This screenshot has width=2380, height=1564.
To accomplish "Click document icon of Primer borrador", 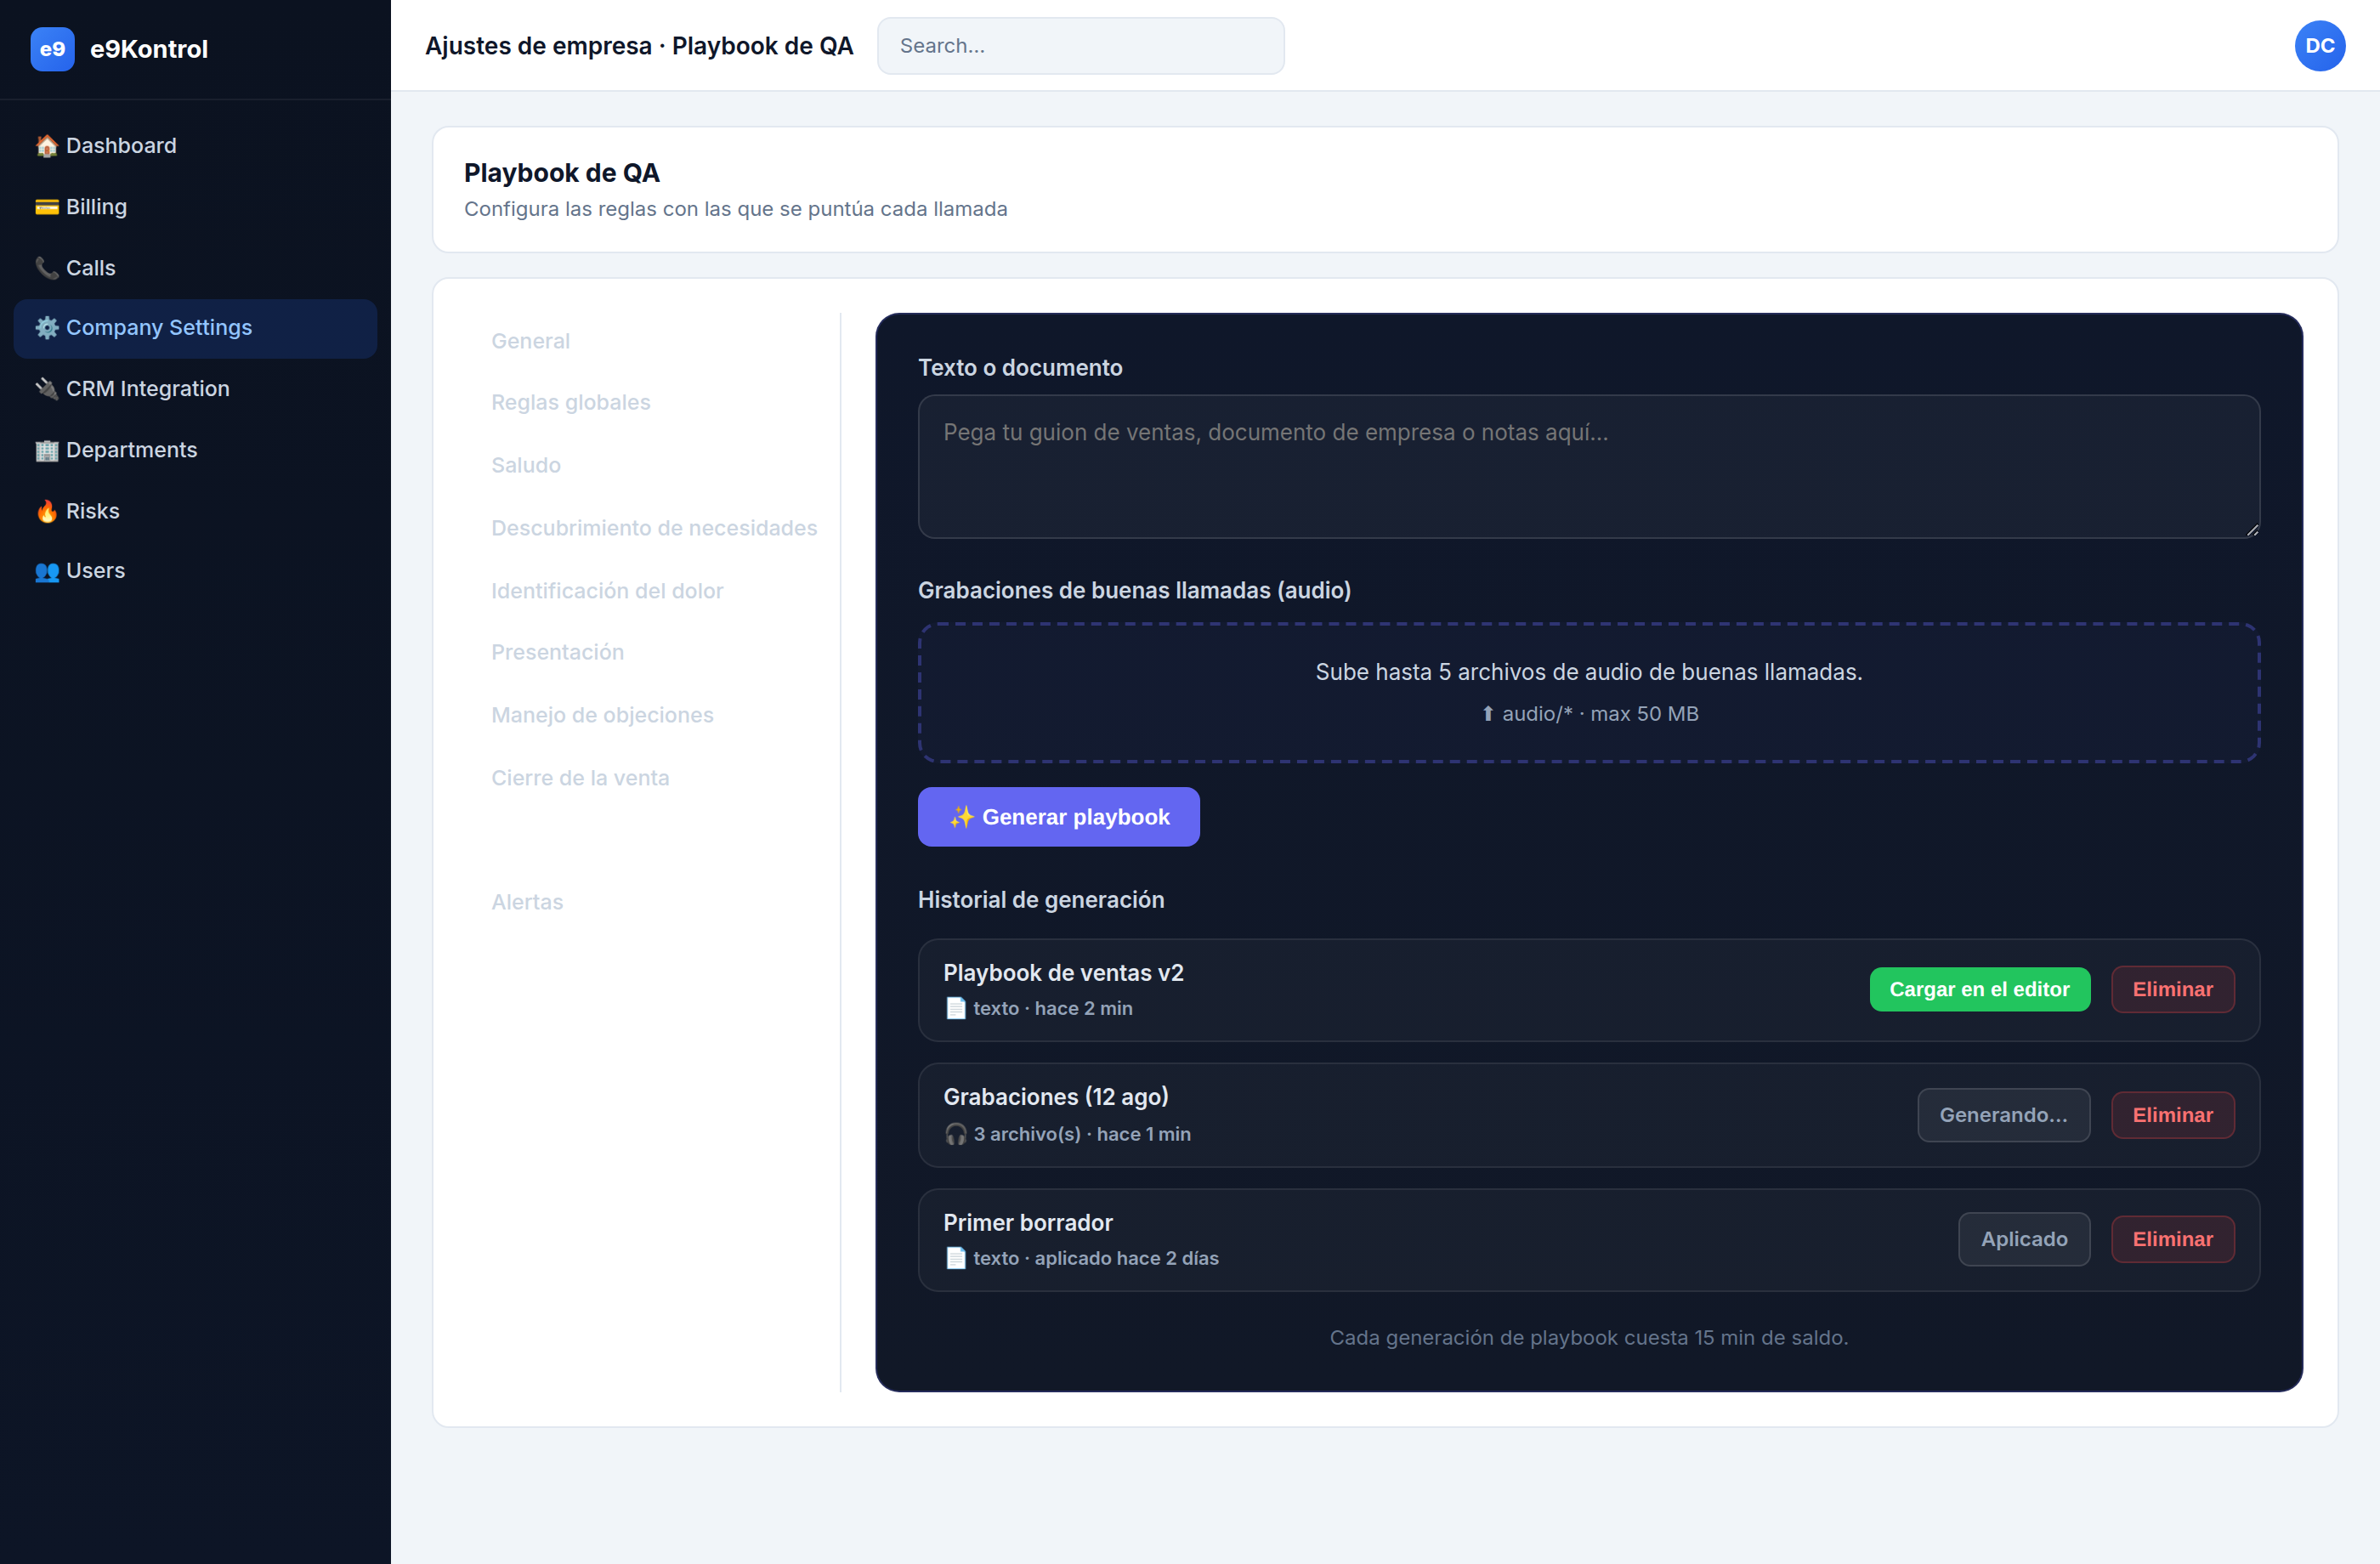I will [955, 1258].
